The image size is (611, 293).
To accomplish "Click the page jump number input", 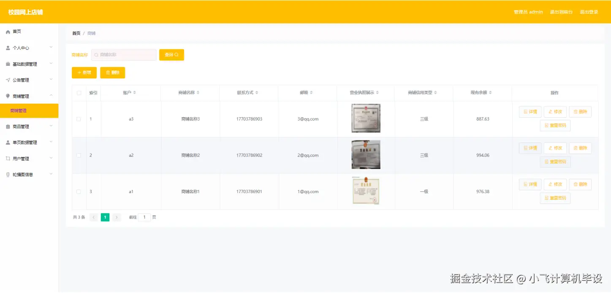I will [x=144, y=218].
